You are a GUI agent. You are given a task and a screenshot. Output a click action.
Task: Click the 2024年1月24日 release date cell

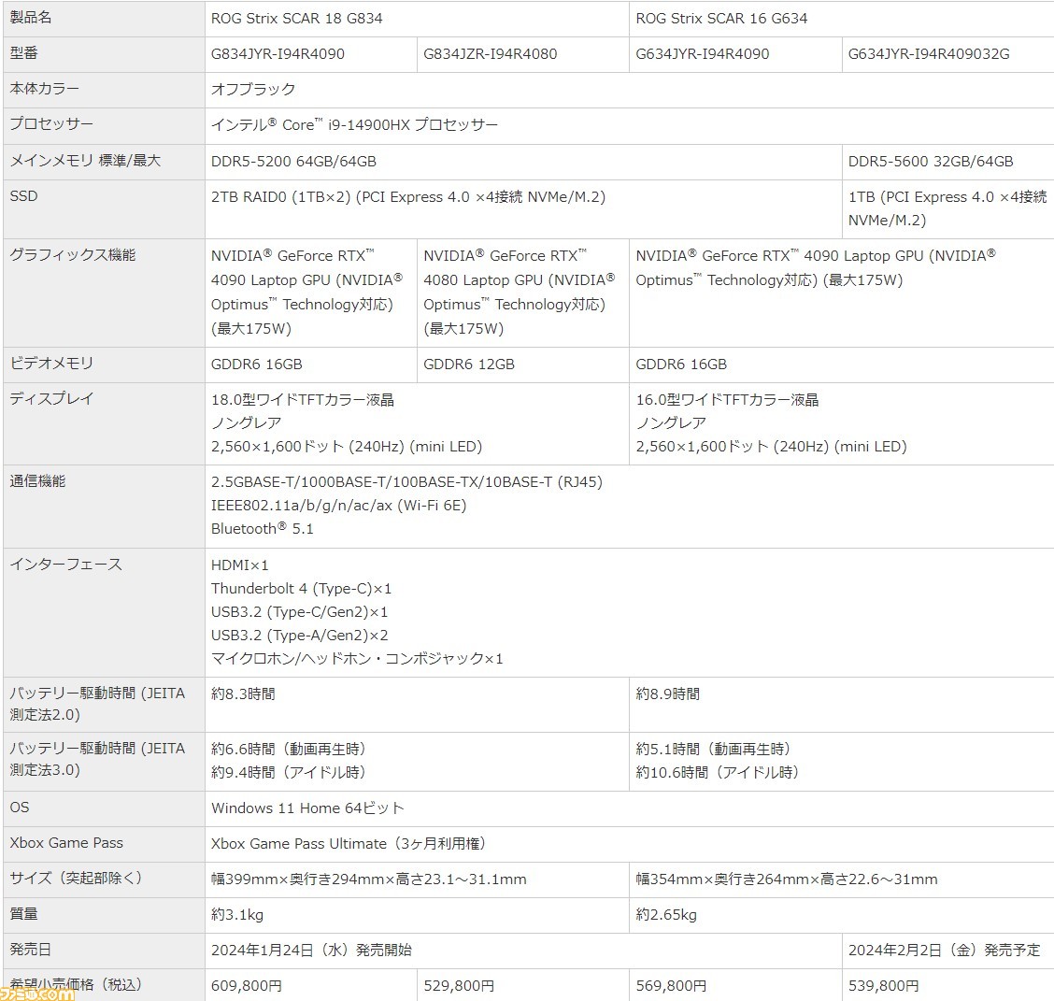(x=523, y=951)
